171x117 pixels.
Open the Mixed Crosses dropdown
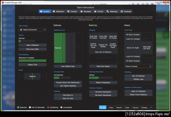(x=139, y=66)
